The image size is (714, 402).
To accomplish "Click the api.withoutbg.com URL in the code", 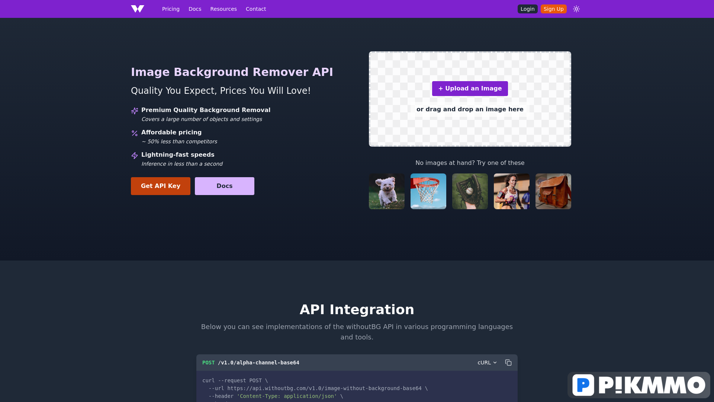I will click(324, 388).
